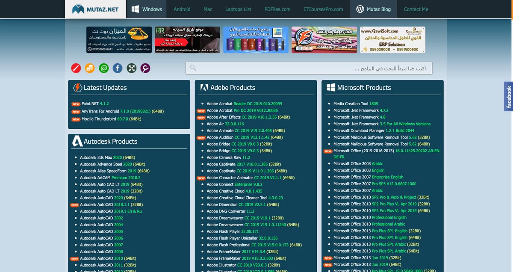The height and width of the screenshot is (272, 513).
Task: Open the blue Facebook round icon
Action: tap(118, 68)
